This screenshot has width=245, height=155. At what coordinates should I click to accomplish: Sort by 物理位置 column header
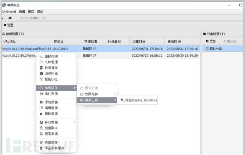tap(93, 41)
